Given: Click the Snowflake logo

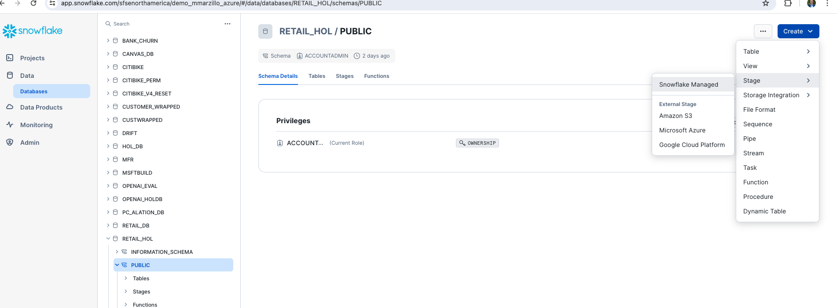Looking at the screenshot, I should (33, 31).
